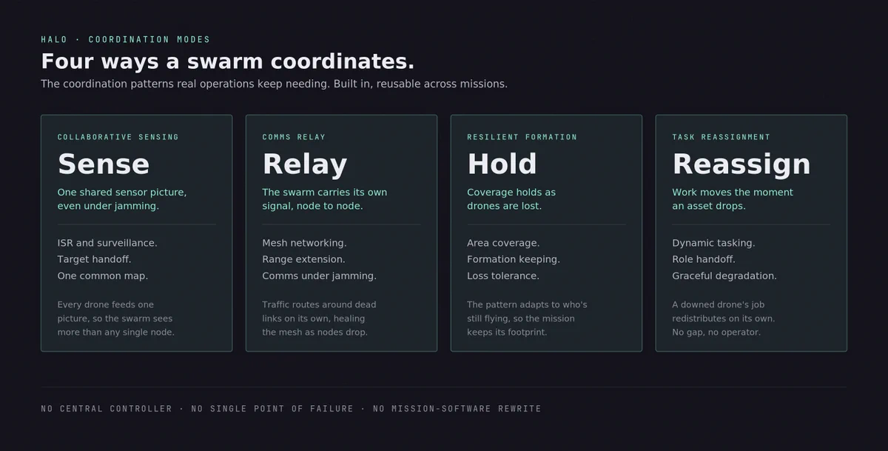Click the 'Hold' card title

502,164
